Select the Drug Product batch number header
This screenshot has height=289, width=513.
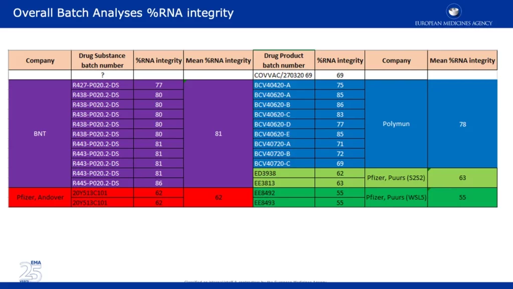click(x=284, y=60)
